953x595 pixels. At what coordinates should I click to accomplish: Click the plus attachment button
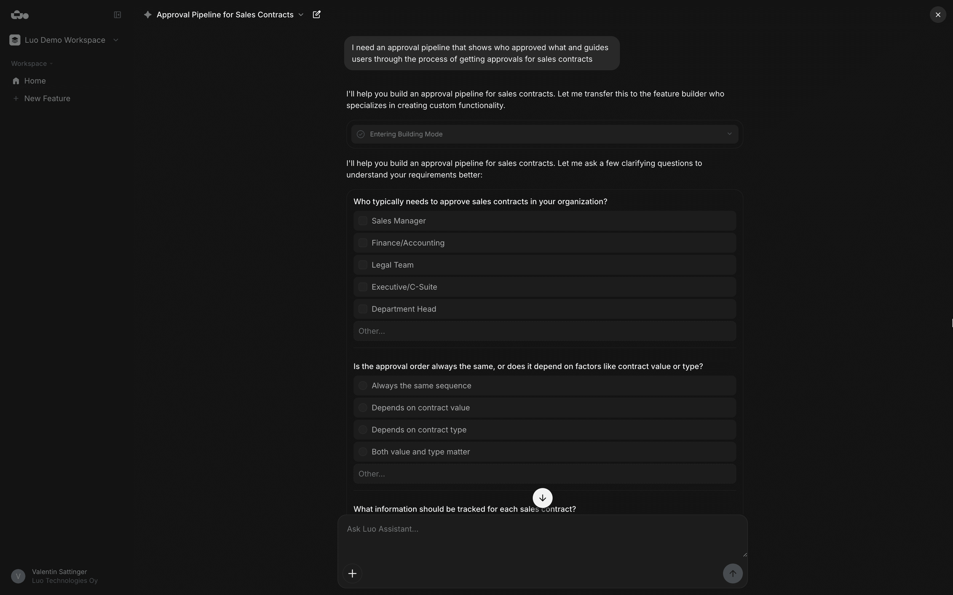point(352,573)
